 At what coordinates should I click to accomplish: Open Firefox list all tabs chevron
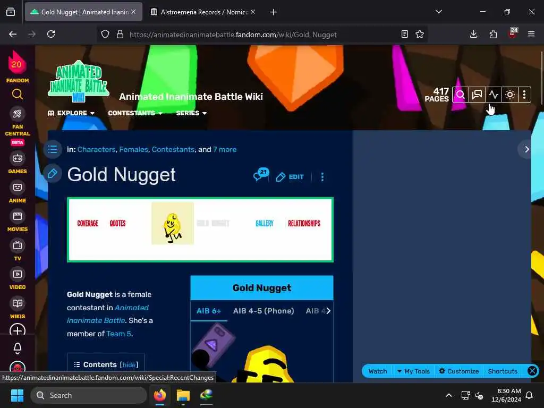tap(438, 12)
